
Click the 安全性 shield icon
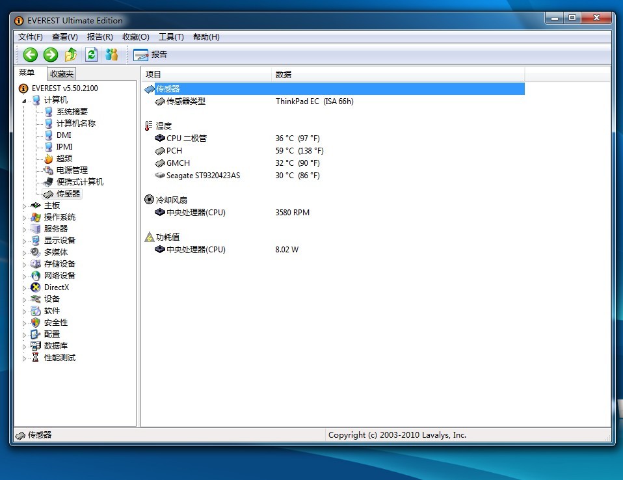point(36,322)
